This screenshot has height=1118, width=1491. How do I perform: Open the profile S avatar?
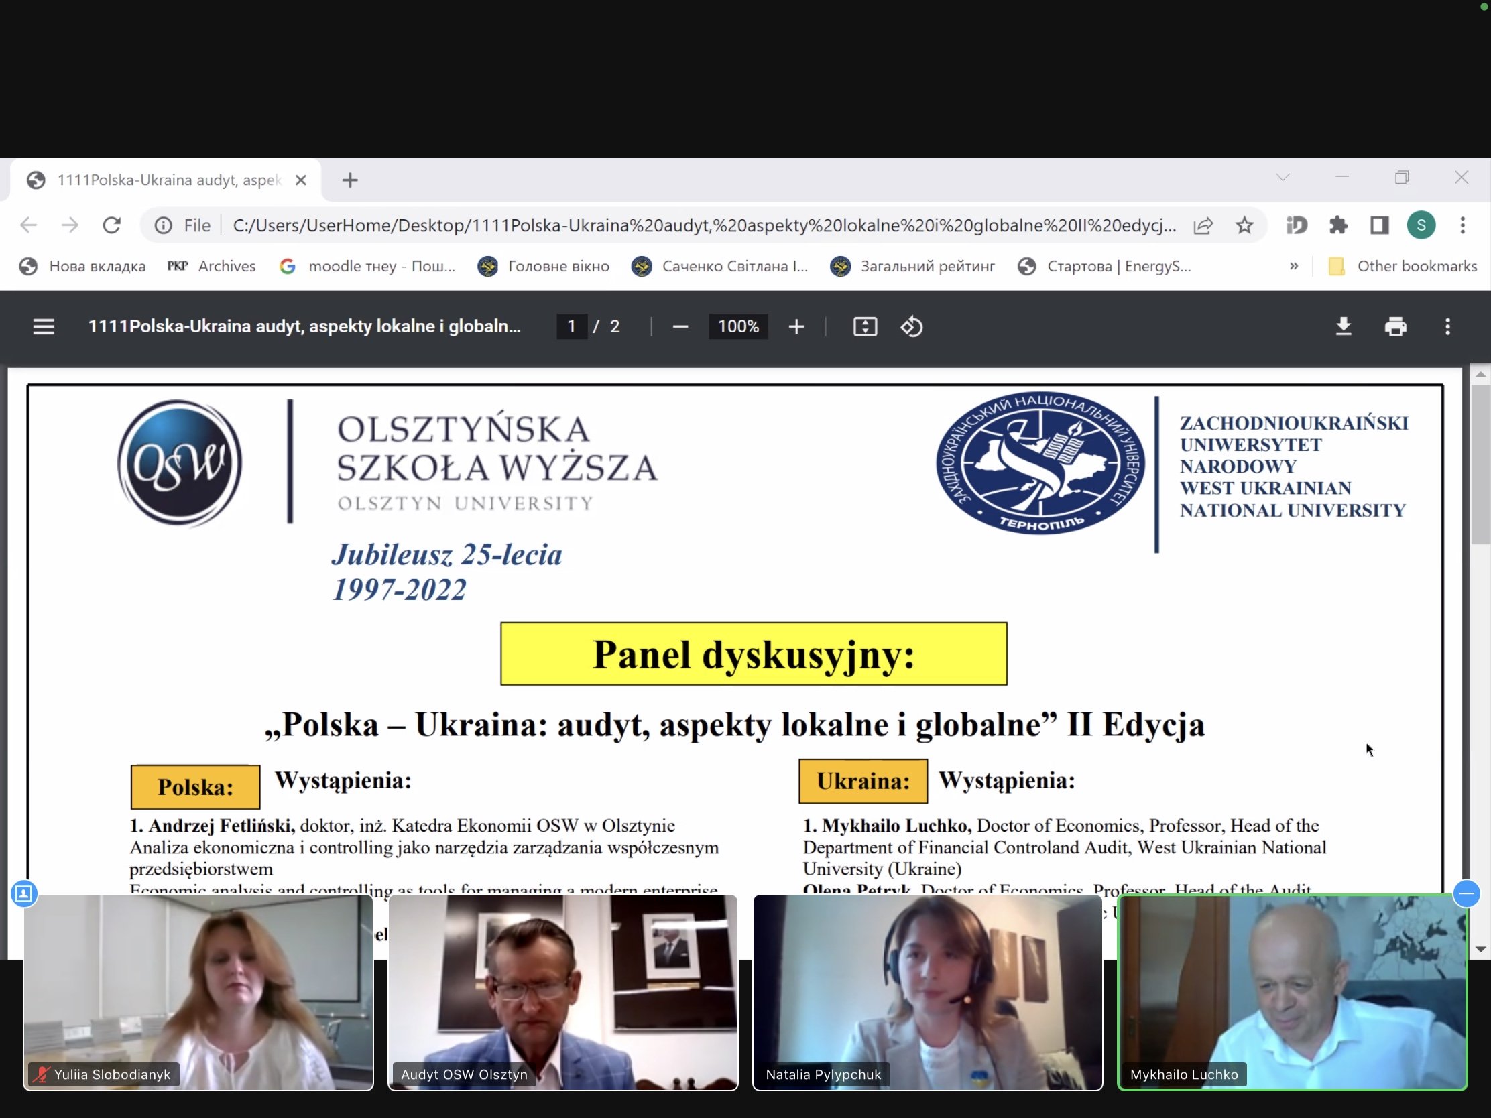[x=1421, y=225]
